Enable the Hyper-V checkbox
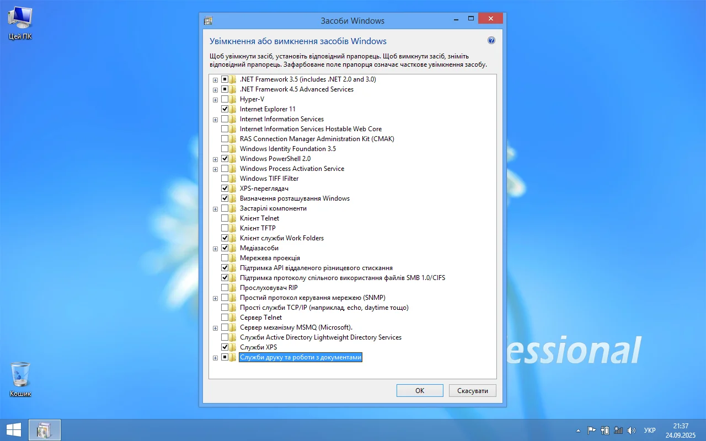706x441 pixels. pyautogui.click(x=224, y=99)
